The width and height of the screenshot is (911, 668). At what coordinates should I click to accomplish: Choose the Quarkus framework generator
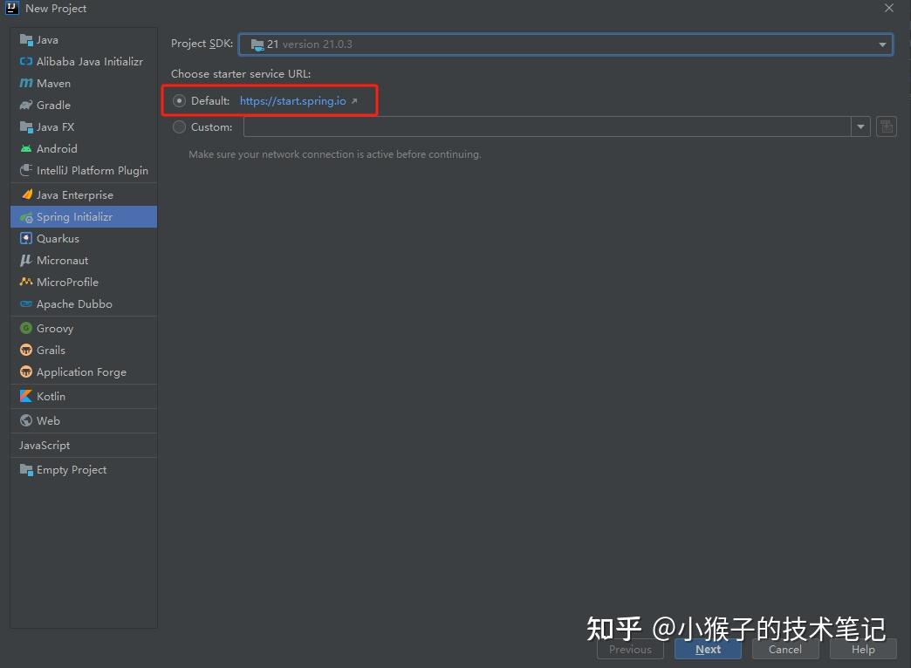pos(57,238)
